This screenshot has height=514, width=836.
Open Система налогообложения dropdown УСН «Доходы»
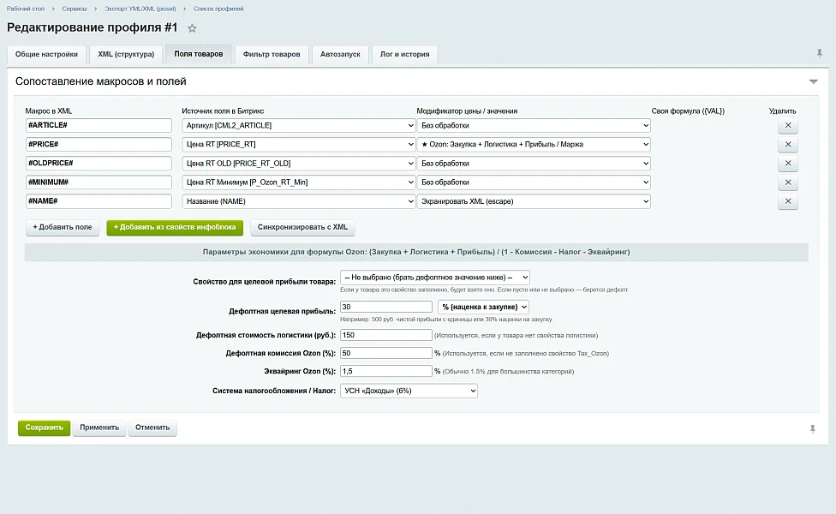[x=409, y=391]
